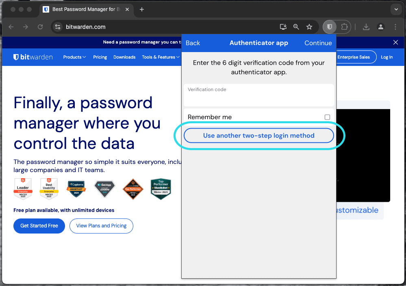The image size is (406, 286).
Task: Open the browser Downloads icon
Action: click(365, 26)
